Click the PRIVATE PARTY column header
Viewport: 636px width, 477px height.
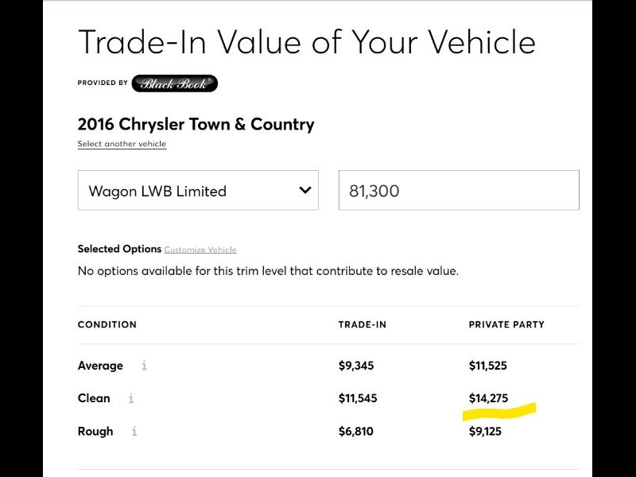506,324
